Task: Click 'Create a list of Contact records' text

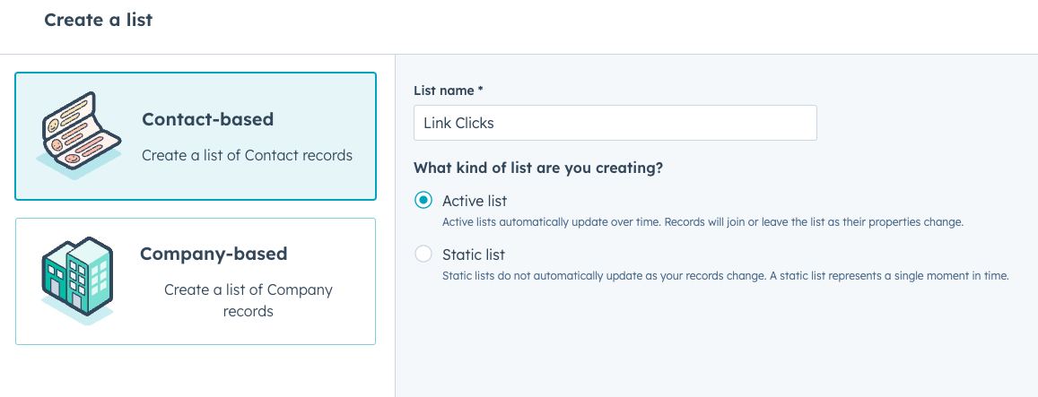Action: tap(247, 156)
